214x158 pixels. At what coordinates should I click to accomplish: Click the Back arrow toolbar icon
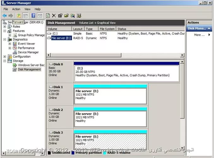(5, 16)
